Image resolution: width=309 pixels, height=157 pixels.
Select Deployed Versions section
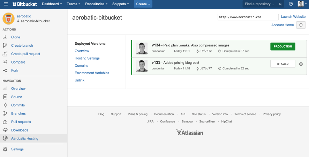click(90, 44)
